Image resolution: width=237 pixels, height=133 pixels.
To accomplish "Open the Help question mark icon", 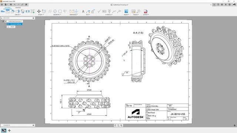I will 230,5.
